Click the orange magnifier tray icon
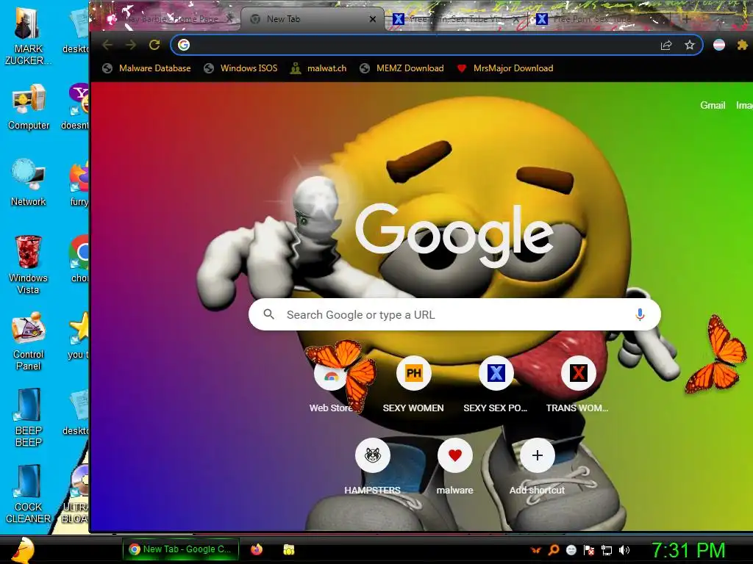Image resolution: width=753 pixels, height=564 pixels. click(554, 550)
